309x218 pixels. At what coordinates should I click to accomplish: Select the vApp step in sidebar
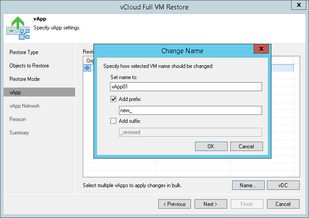point(39,92)
